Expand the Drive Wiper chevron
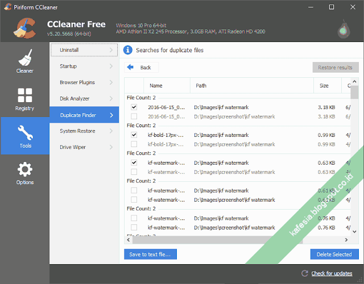This screenshot has height=284, width=364. click(111, 147)
